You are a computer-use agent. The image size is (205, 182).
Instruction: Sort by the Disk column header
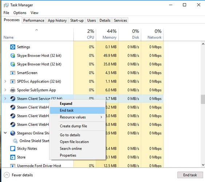pyautogui.click(x=130, y=34)
